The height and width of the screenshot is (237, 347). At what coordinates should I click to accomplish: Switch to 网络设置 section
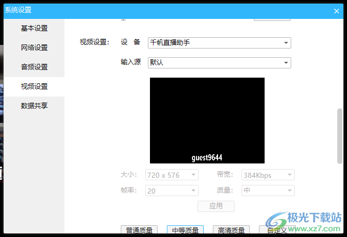[x=34, y=48]
